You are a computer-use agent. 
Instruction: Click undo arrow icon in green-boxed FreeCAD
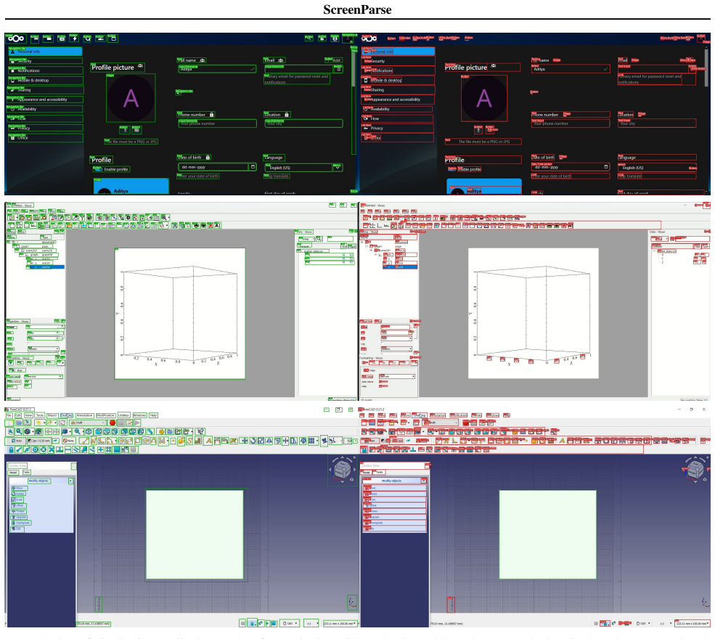[38, 423]
